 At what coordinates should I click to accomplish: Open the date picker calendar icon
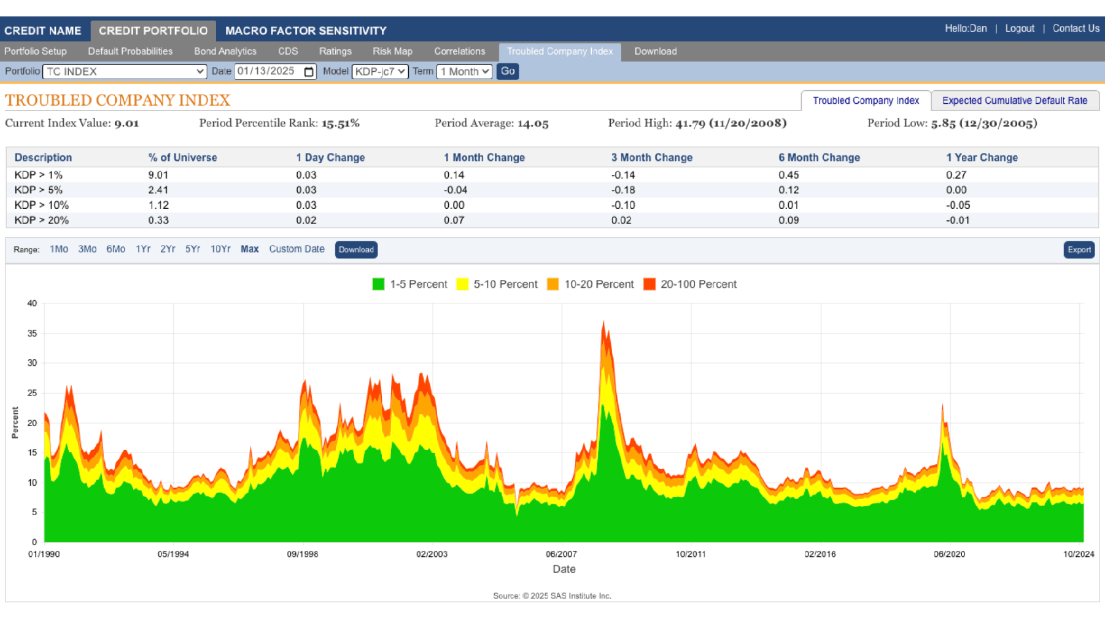(x=308, y=71)
